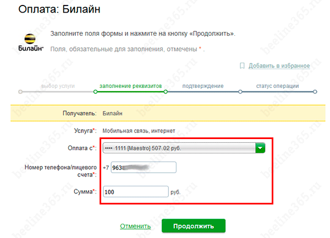
Task: Focus the Сумма amount input field
Action: [x=136, y=191]
